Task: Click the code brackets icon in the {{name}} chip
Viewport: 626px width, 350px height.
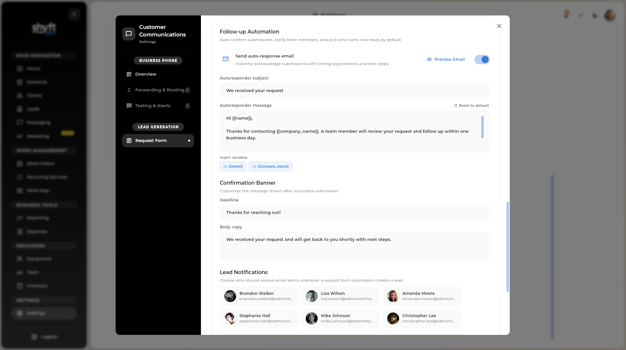Action: (x=225, y=166)
